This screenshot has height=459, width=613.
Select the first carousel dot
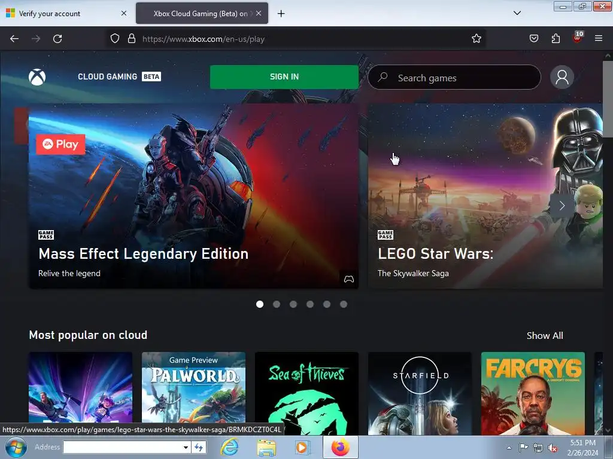(x=260, y=304)
